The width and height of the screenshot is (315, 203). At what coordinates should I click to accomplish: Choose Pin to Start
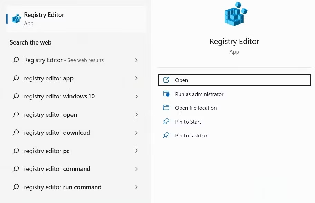[x=234, y=122]
